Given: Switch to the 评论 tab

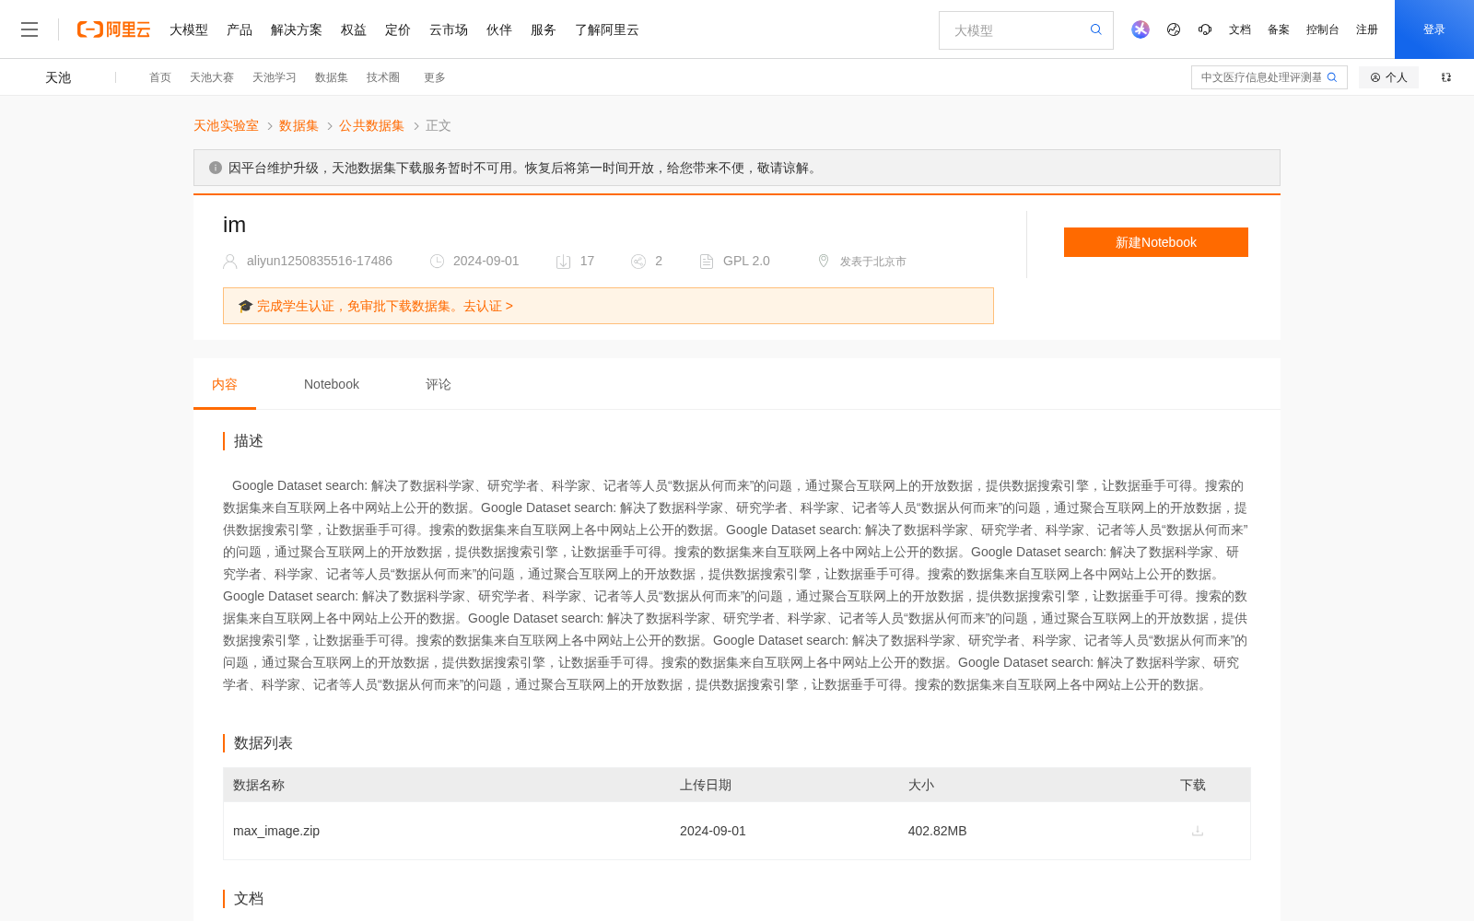Looking at the screenshot, I should 439,384.
